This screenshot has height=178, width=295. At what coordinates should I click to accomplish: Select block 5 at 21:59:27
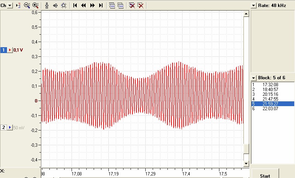coord(273,104)
